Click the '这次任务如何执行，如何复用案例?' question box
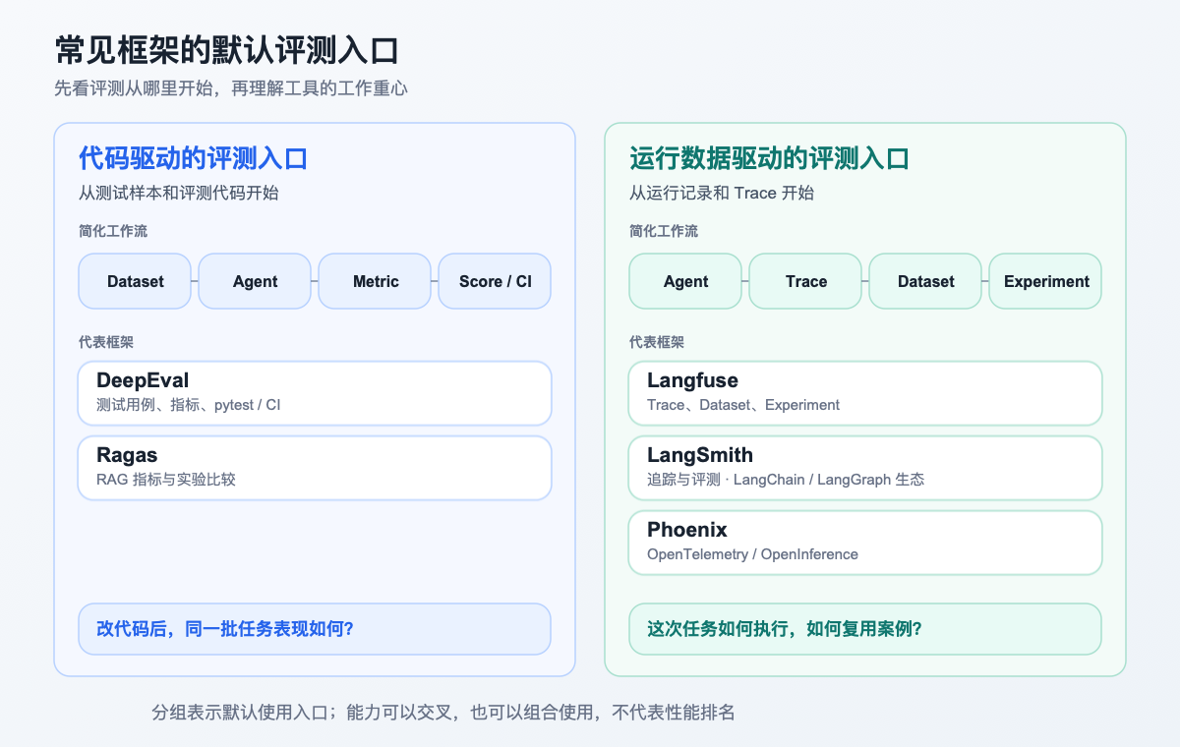Screen dimensions: 1180x747 click(x=865, y=629)
